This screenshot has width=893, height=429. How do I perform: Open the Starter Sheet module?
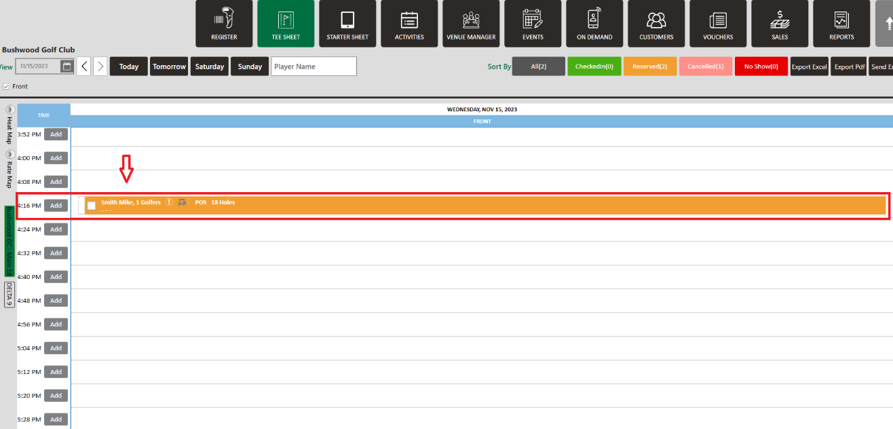(347, 24)
